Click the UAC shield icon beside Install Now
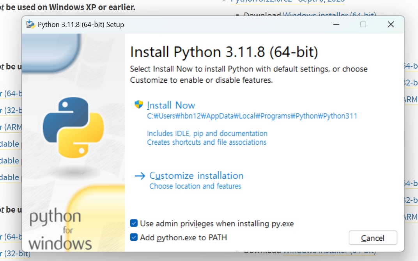 pos(139,105)
